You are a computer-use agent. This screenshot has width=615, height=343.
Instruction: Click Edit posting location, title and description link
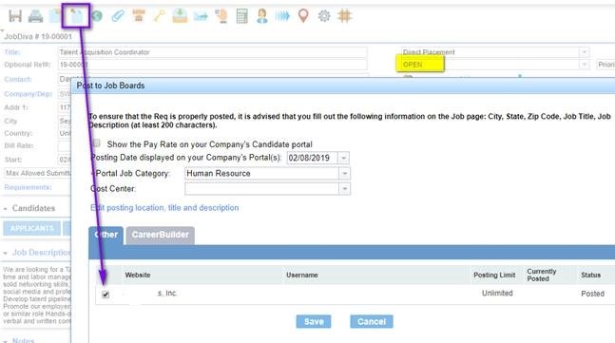click(164, 208)
